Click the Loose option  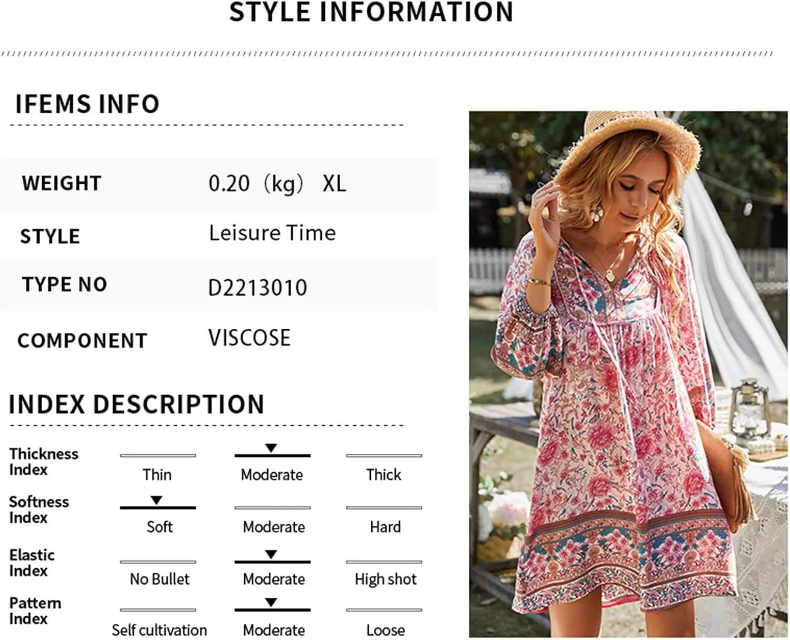(x=386, y=630)
